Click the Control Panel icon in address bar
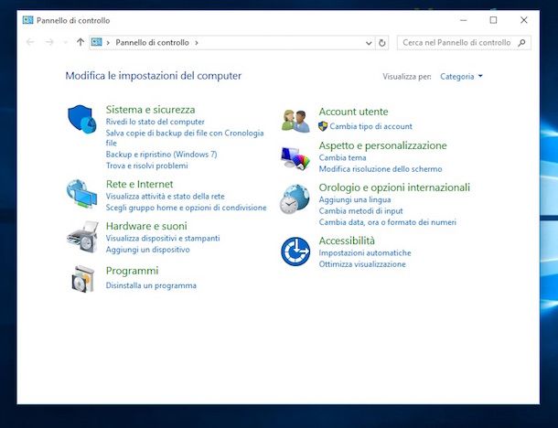This screenshot has height=428, width=558. click(96, 42)
